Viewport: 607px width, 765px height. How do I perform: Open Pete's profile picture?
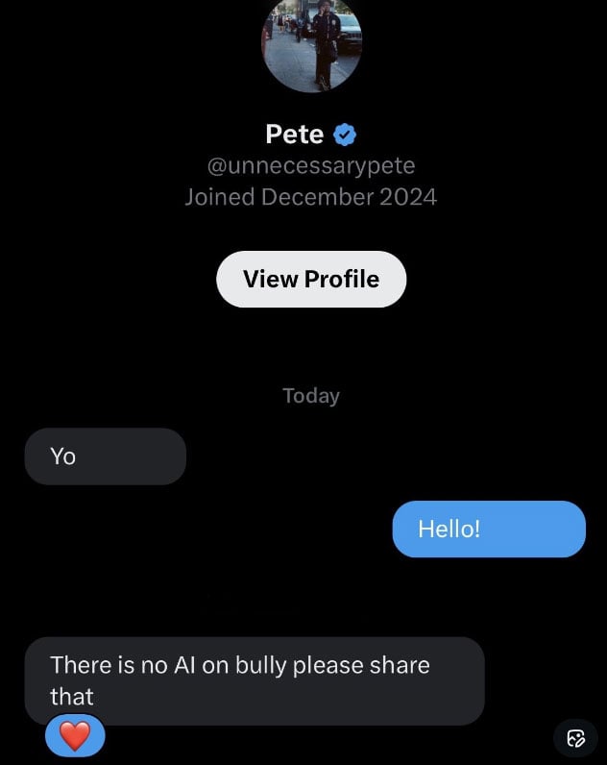311,43
